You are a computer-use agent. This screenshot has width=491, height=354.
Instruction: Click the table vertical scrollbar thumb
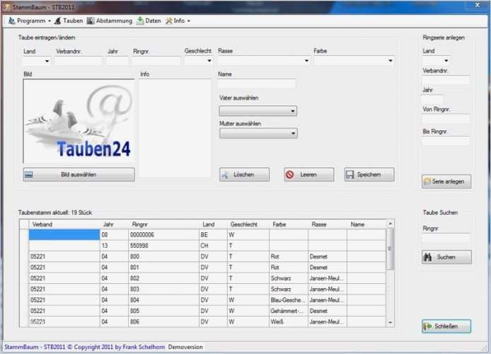pos(390,249)
